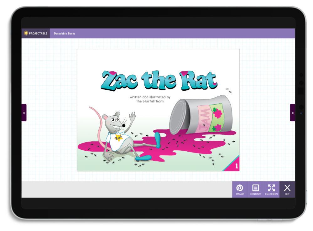Open the book Contents list
The width and height of the screenshot is (313, 231).
(x=256, y=188)
